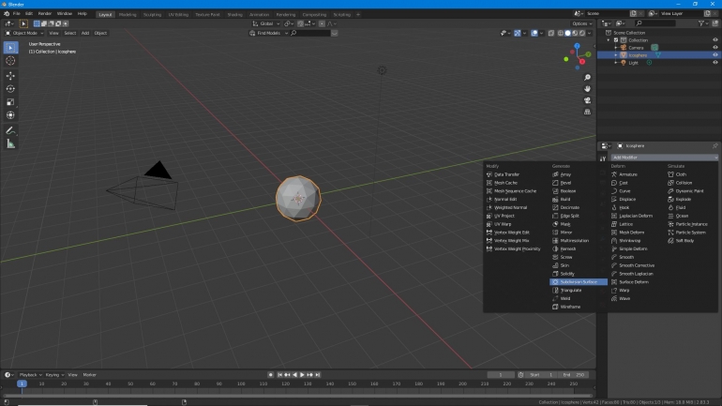Switch to solid viewport shading
722x406 pixels.
point(567,33)
